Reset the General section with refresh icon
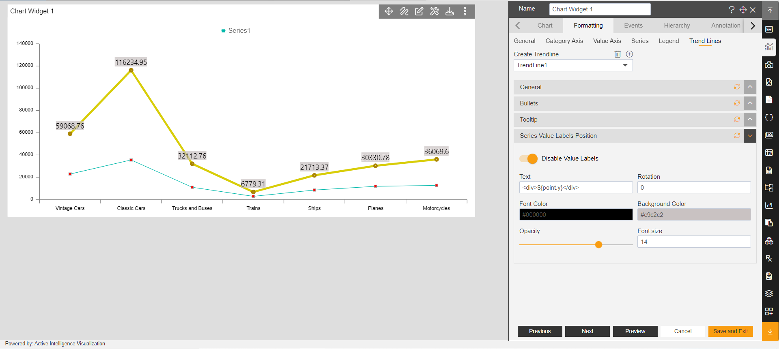This screenshot has height=349, width=779. coord(737,87)
